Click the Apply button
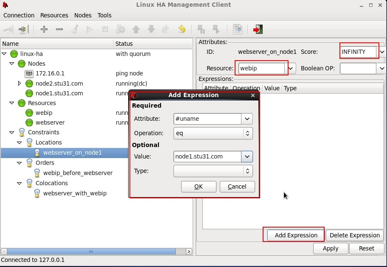This screenshot has width=387, height=267. click(x=331, y=248)
